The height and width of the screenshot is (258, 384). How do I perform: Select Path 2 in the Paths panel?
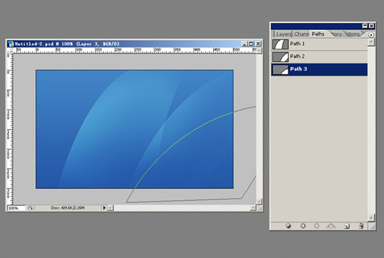pos(319,56)
